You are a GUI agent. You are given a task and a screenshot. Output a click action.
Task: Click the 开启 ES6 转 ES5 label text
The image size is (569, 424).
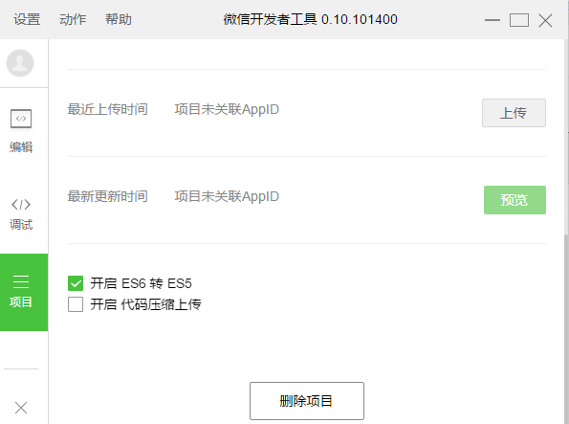tap(141, 283)
